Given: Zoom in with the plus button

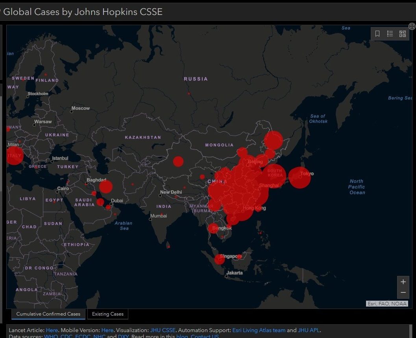Looking at the screenshot, I should pyautogui.click(x=403, y=282).
